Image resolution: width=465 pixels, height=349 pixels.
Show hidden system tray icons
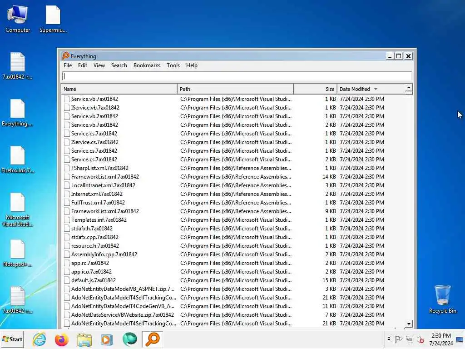tap(389, 339)
